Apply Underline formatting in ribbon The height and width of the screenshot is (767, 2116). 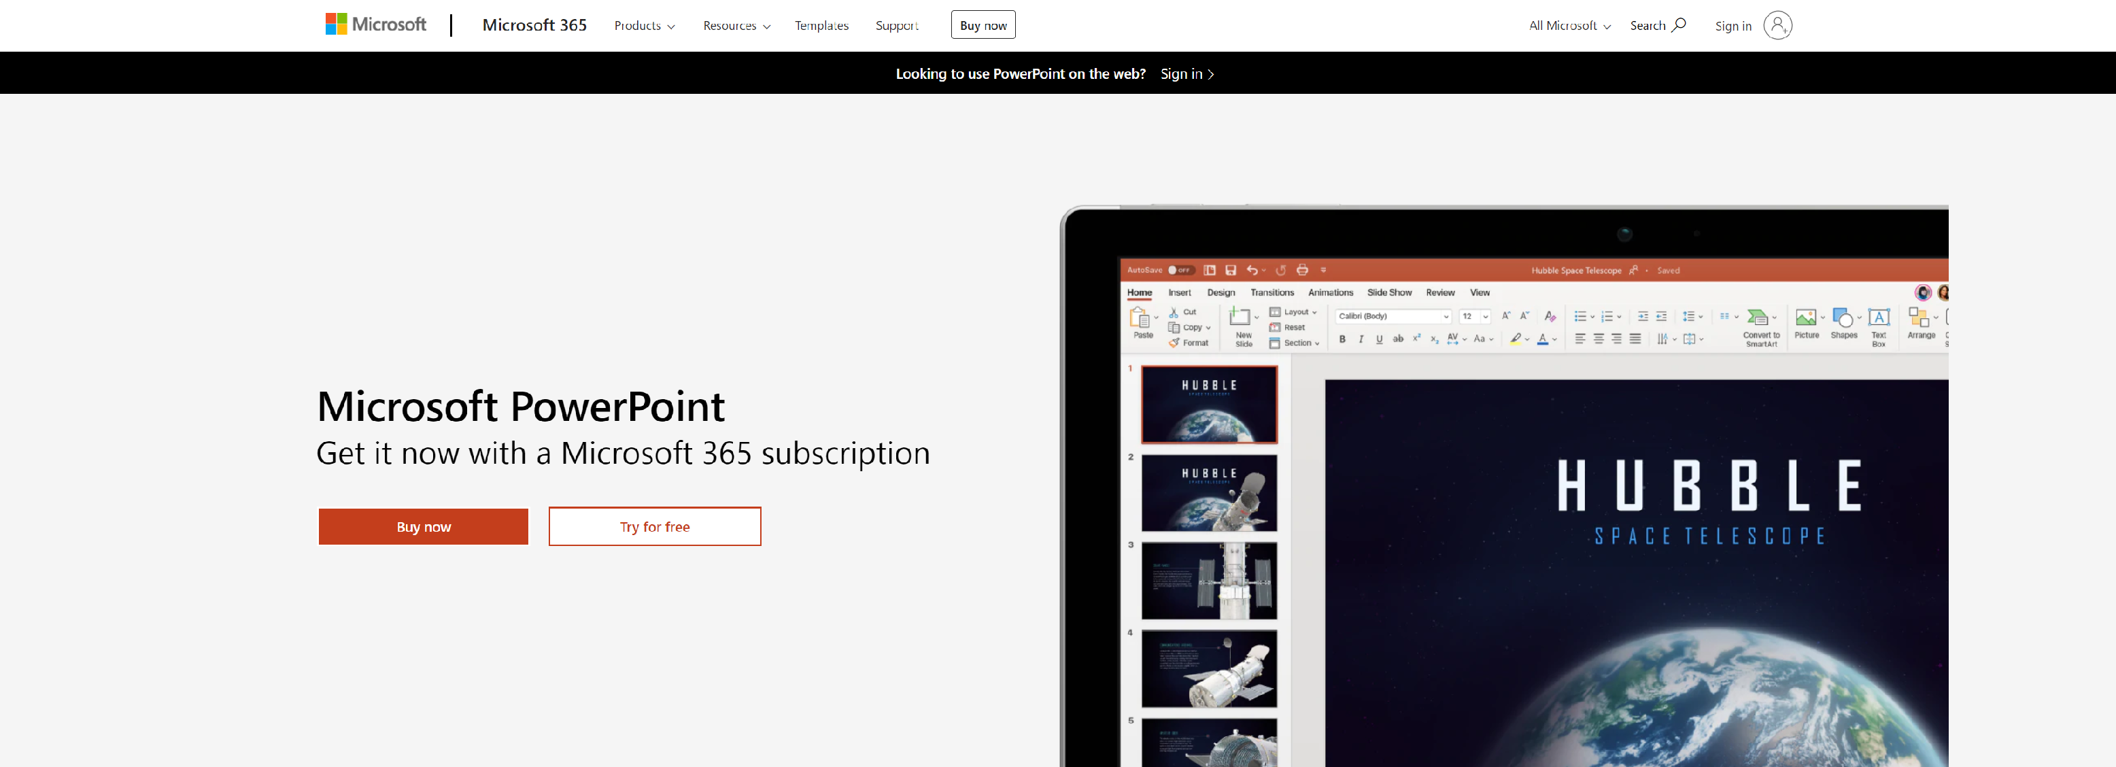[1379, 339]
